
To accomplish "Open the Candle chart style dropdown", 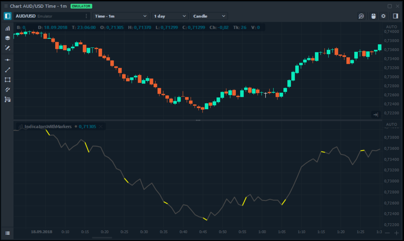I will (209, 16).
